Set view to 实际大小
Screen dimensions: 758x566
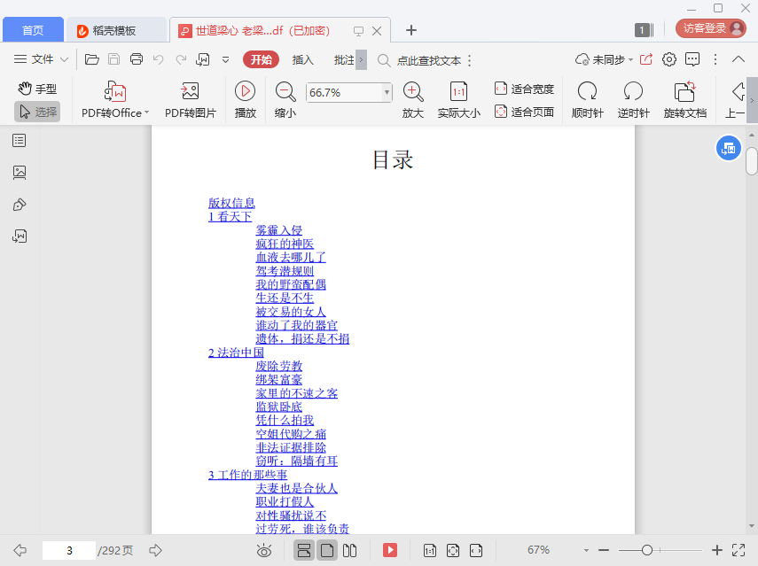click(x=458, y=100)
